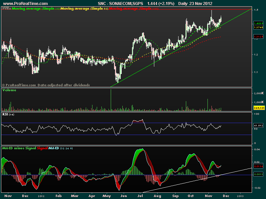The width and height of the screenshot is (266, 199).
Task: Click the 1.2 price axis label
Action: coord(256,54)
